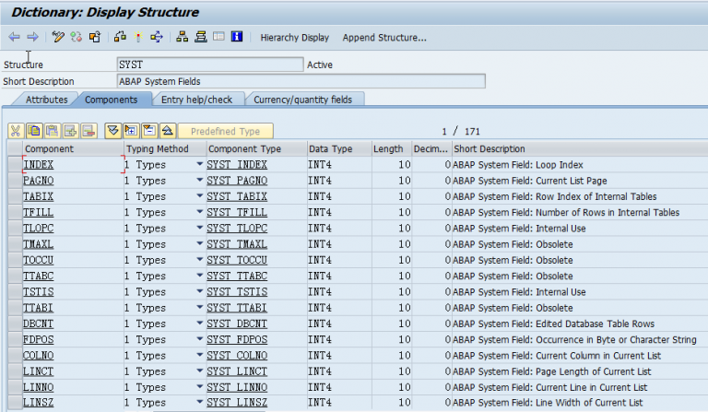Click the Structure name field containing SYST
Viewport: 708px width, 412px height.
tap(209, 65)
